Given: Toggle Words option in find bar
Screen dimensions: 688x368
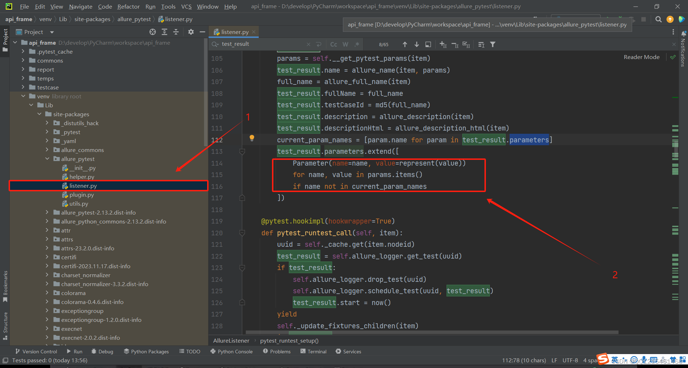Looking at the screenshot, I should tap(345, 44).
